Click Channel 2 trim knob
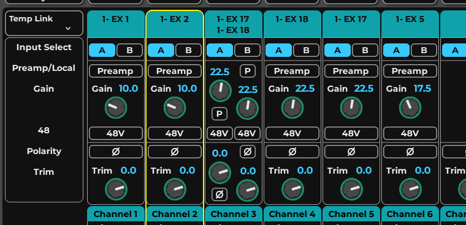 coord(175,189)
